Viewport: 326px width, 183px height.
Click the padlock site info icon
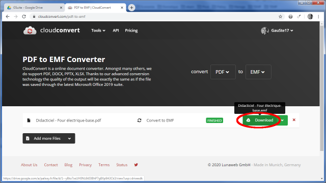click(x=34, y=17)
